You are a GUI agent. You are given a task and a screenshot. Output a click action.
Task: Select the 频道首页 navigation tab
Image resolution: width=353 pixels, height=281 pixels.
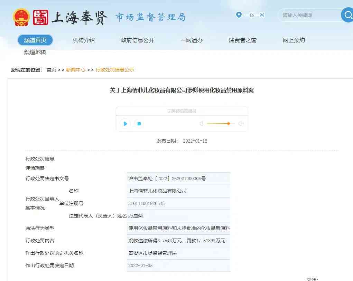point(35,40)
